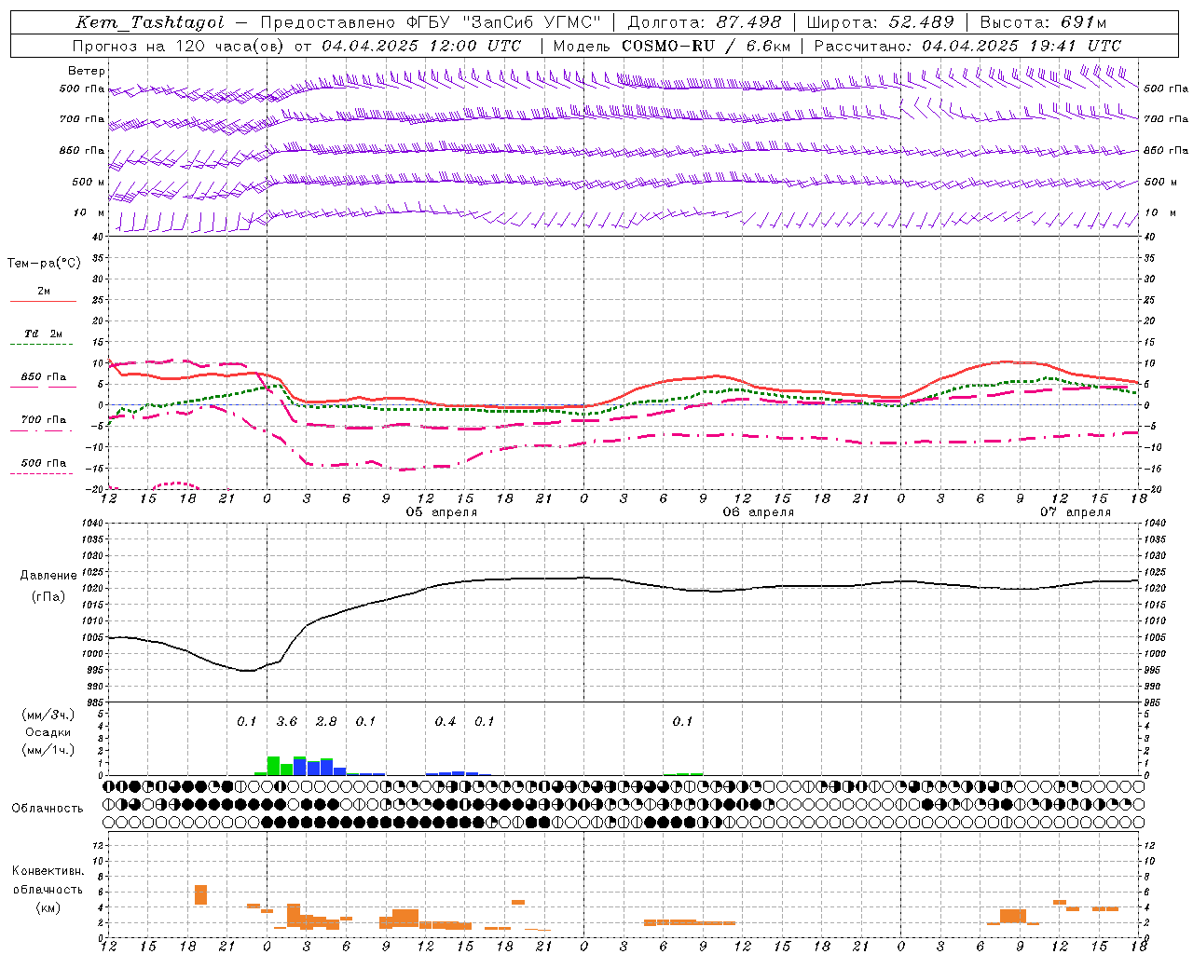Click the 500 гПа temperature legend entry
Image resolution: width=1193 pixels, height=954 pixels.
point(43,462)
